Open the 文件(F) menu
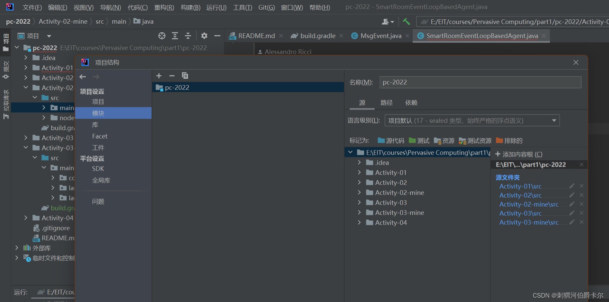This screenshot has width=609, height=302. tap(32, 7)
